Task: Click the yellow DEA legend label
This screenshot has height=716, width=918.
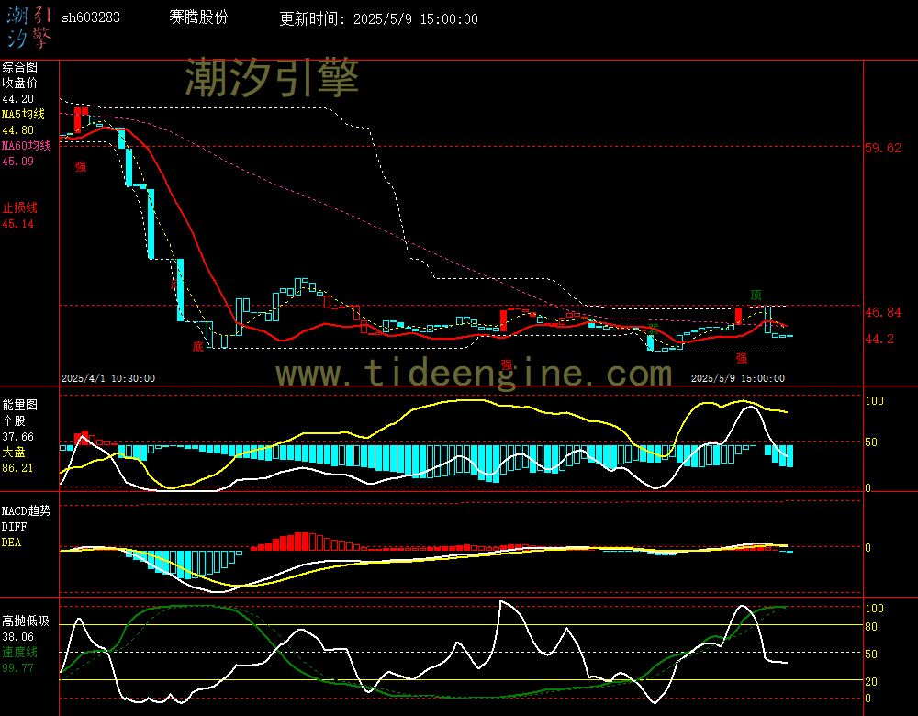Action: point(11,543)
